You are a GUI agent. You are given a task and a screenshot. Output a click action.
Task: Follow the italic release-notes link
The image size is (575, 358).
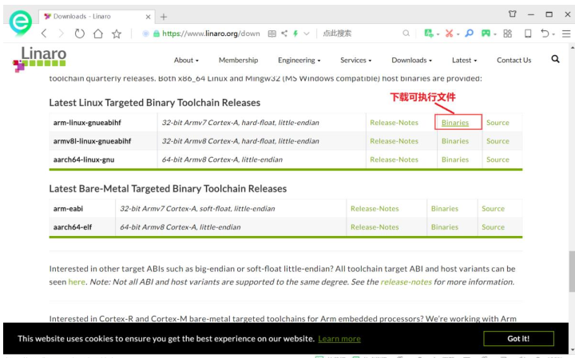click(x=406, y=282)
